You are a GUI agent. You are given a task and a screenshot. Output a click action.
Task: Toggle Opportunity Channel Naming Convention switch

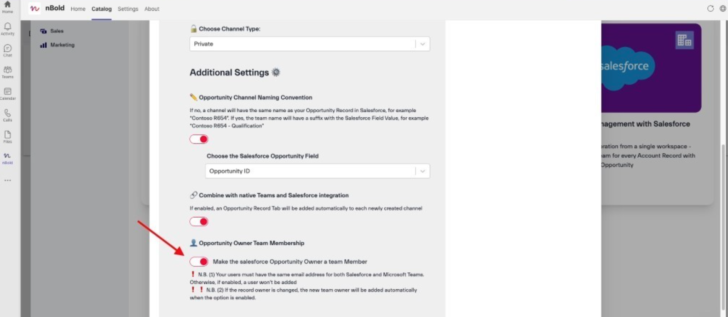(199, 139)
